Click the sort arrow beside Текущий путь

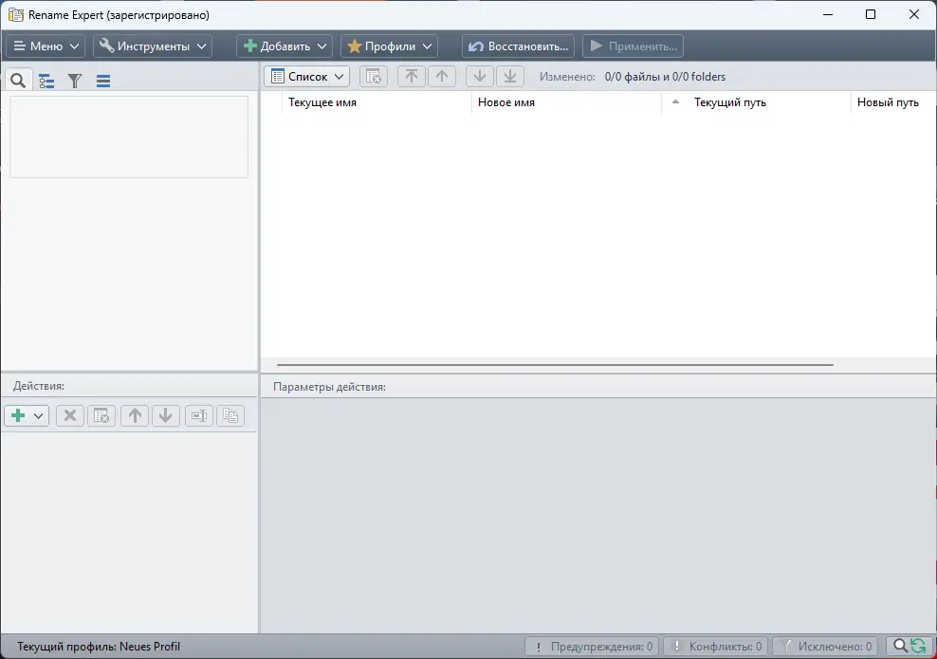point(675,102)
